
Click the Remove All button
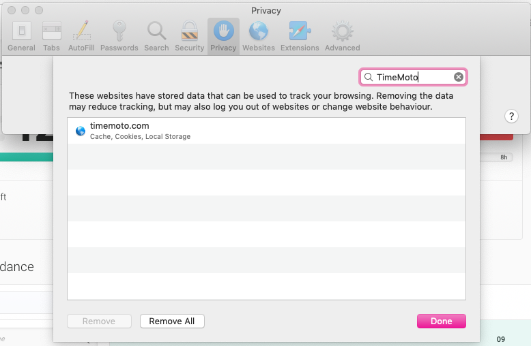(x=172, y=321)
